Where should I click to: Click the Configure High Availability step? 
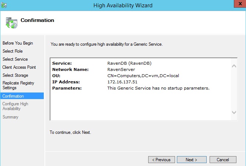click(x=15, y=106)
